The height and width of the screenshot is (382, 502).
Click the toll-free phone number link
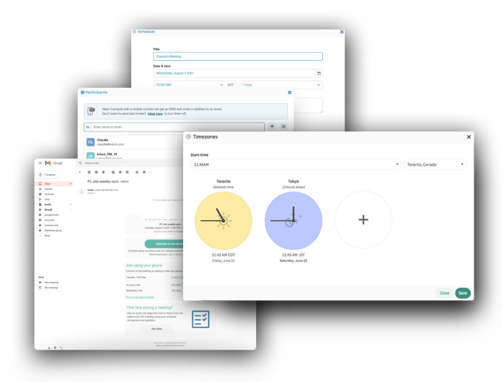(x=177, y=277)
